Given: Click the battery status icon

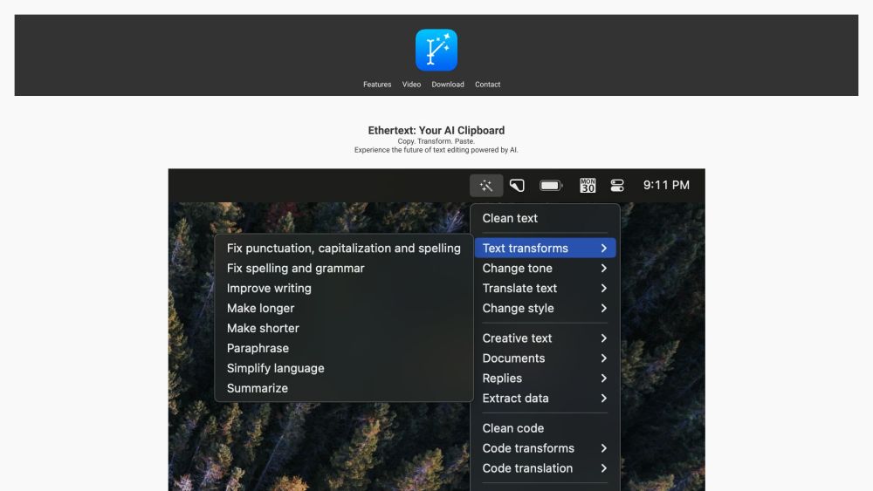Looking at the screenshot, I should click(x=551, y=185).
